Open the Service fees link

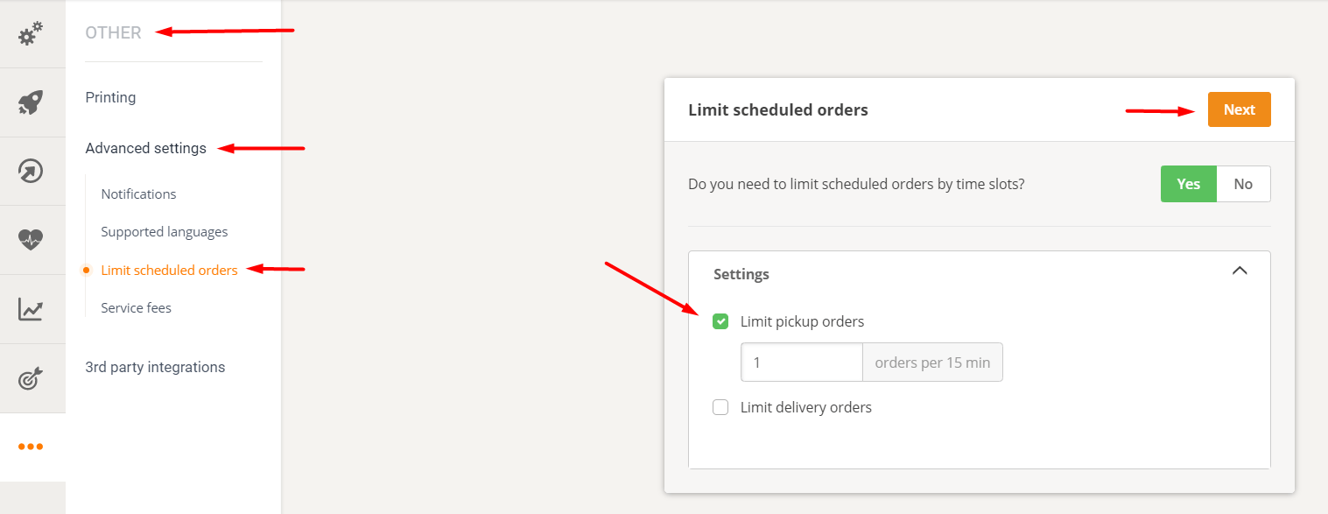click(136, 308)
